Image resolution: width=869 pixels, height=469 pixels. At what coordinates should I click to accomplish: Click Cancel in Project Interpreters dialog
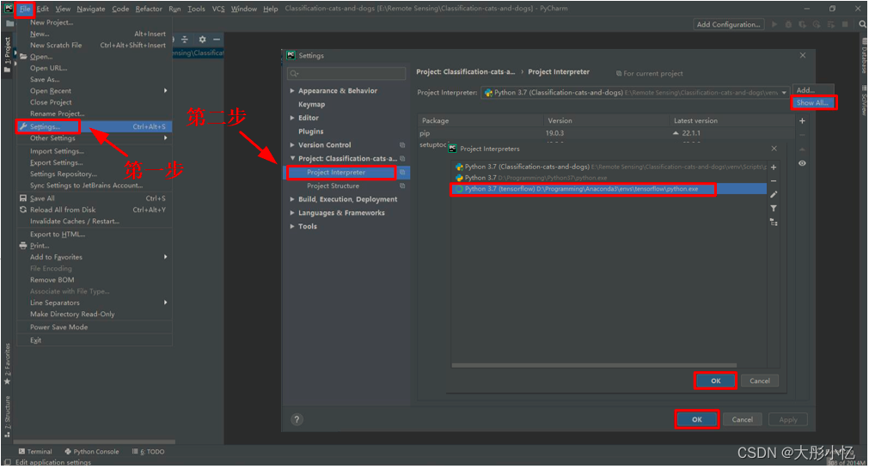click(x=759, y=381)
